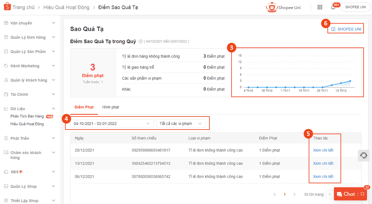This screenshot has height=204, width=372.
Task: Collapse the Dữ Liệu sidebar section
Action: coord(53,109)
